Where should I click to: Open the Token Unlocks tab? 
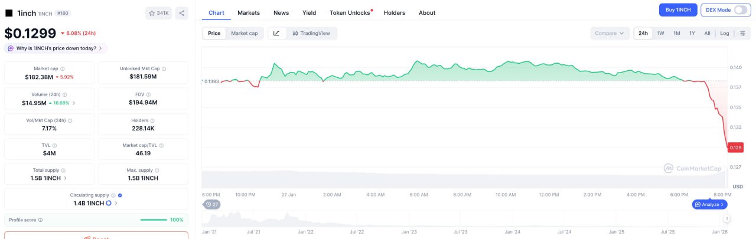pos(350,13)
